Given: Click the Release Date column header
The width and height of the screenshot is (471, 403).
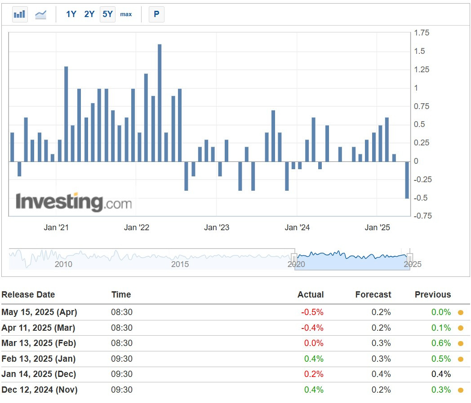Looking at the screenshot, I should coord(28,294).
